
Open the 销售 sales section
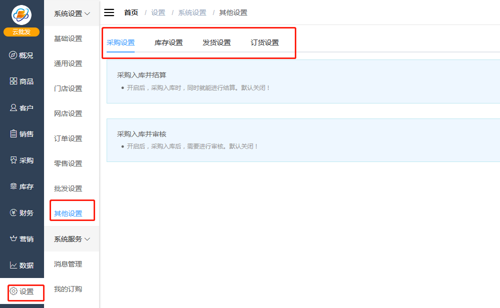coord(22,134)
